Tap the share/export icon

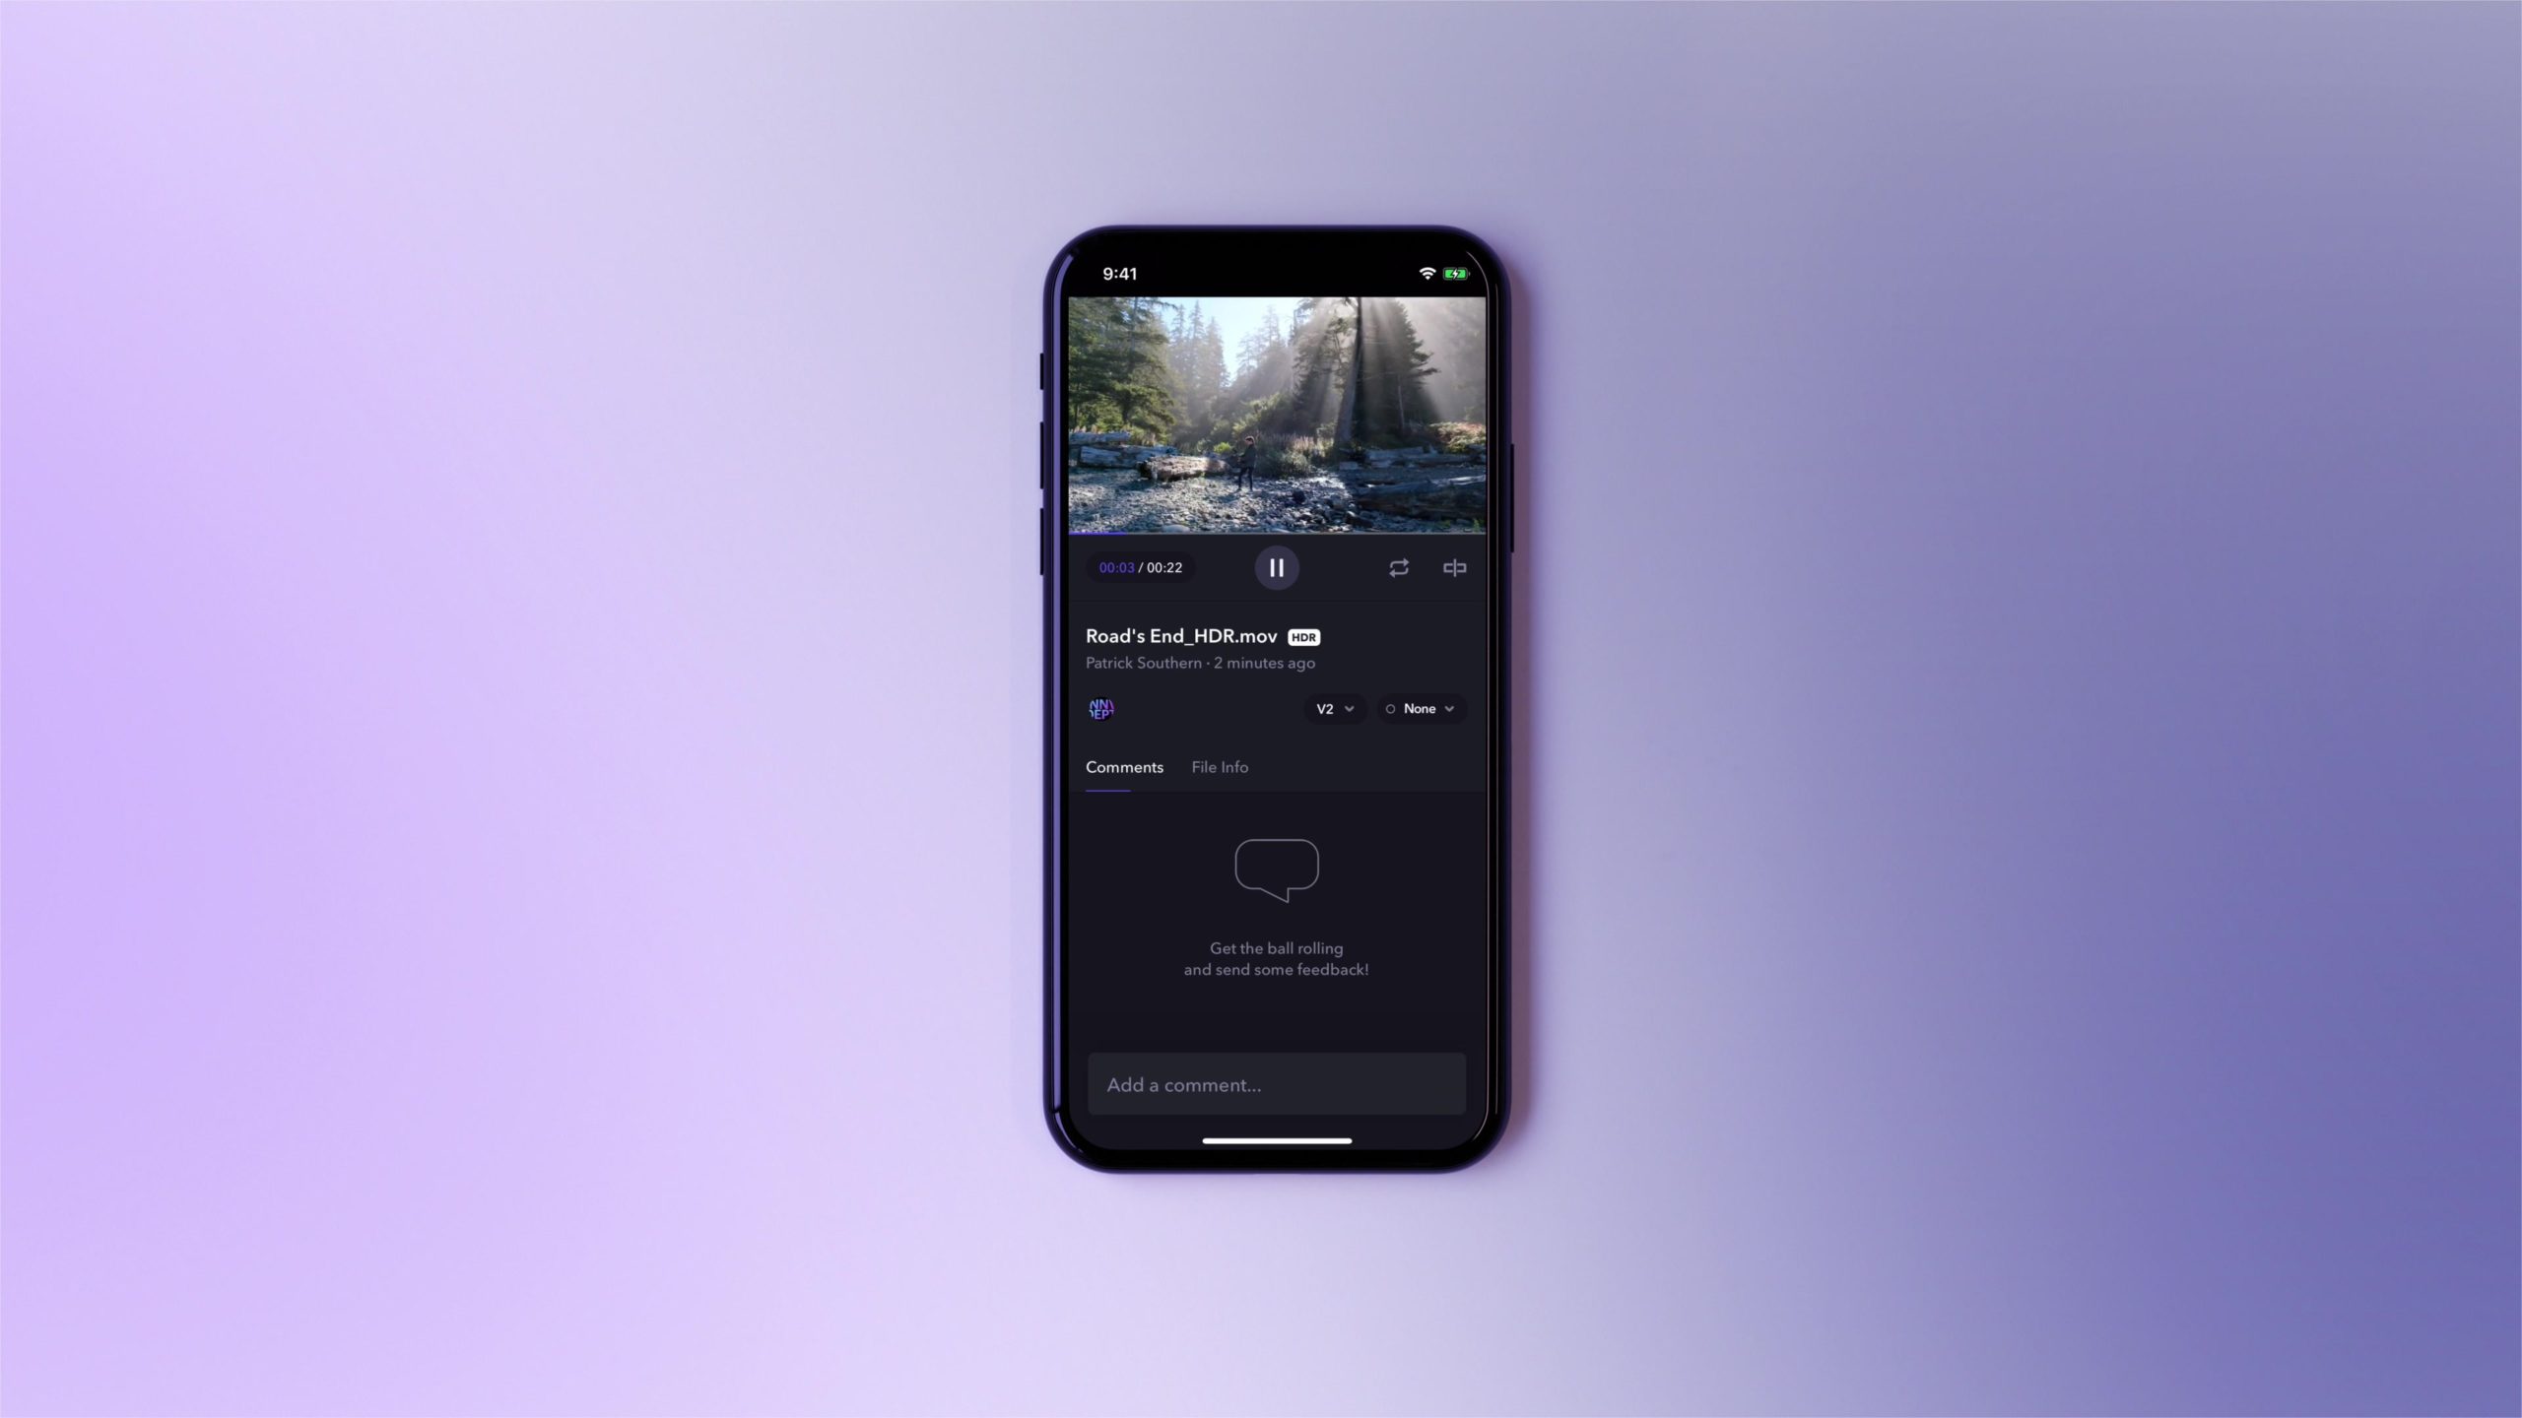coord(1453,566)
